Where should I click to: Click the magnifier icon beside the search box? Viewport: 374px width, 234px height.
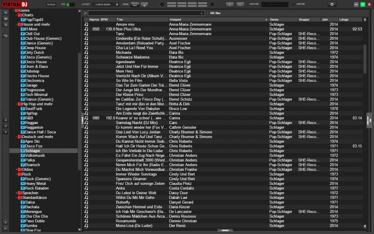point(85,14)
